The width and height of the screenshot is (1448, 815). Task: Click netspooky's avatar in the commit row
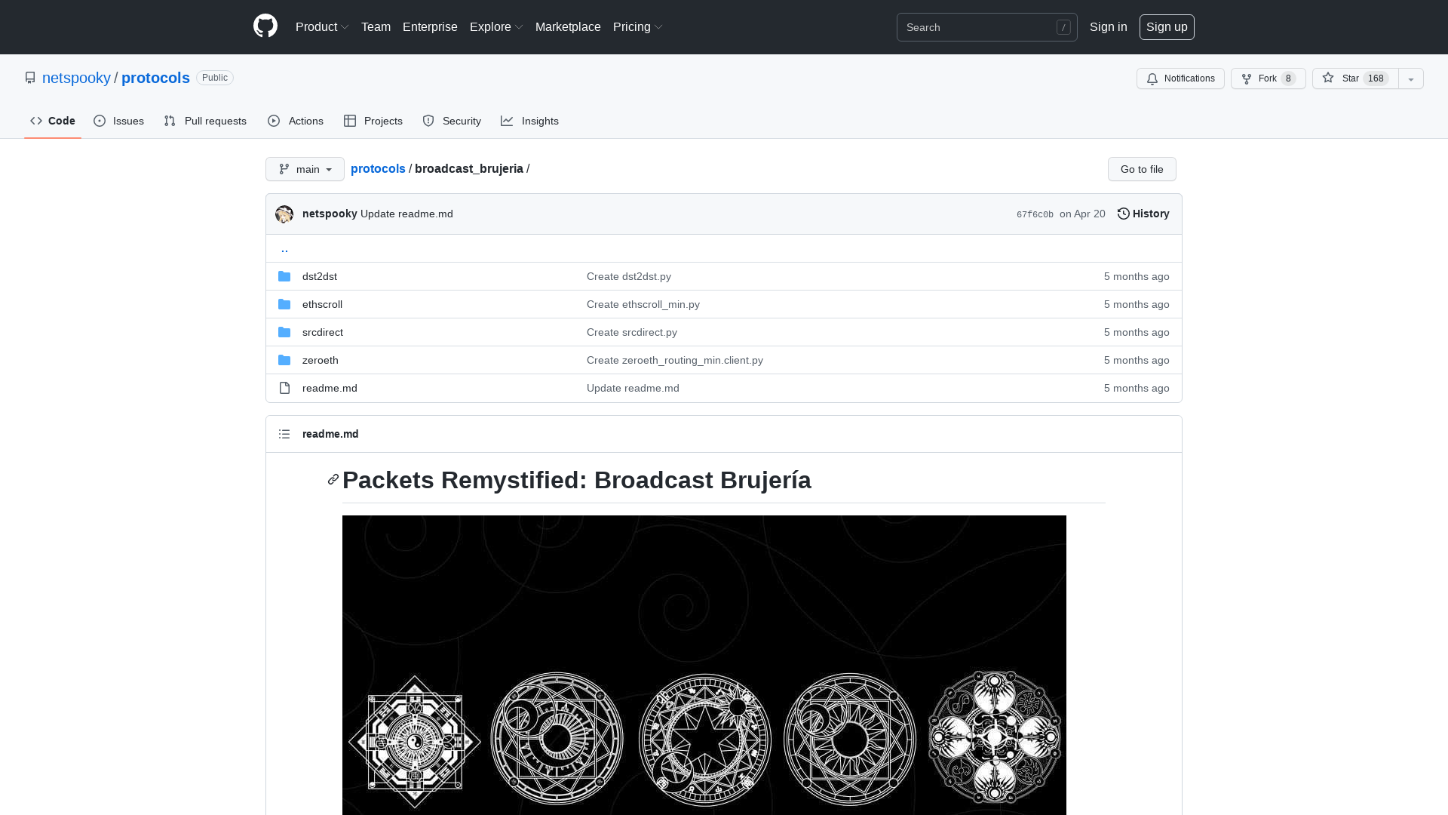(284, 214)
